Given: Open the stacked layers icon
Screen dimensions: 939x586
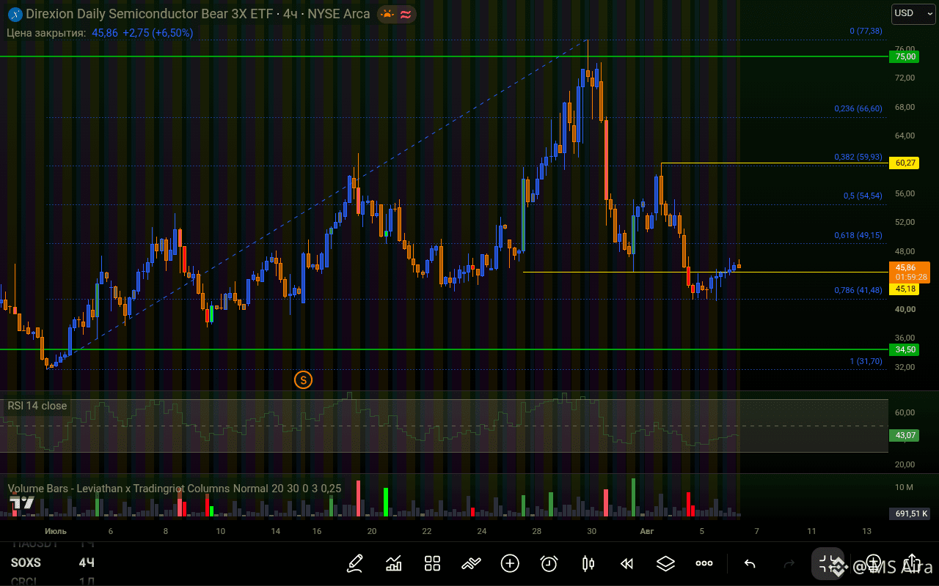Looking at the screenshot, I should (665, 563).
